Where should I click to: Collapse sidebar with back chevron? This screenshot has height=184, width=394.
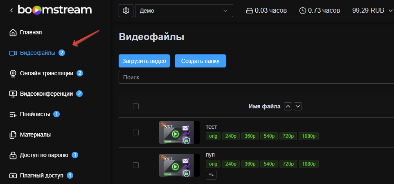11,10
